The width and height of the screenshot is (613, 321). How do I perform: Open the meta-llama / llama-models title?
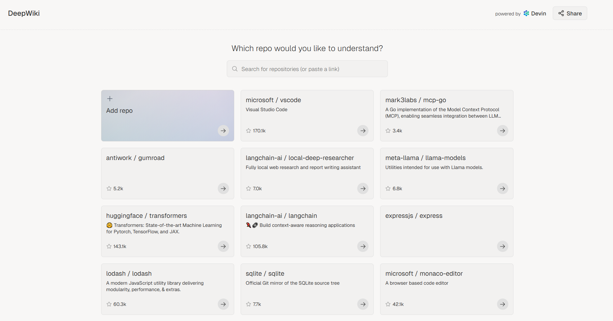[x=426, y=158]
